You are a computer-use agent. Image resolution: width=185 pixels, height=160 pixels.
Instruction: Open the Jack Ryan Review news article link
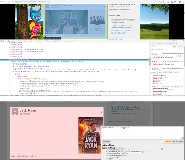coord(123,20)
